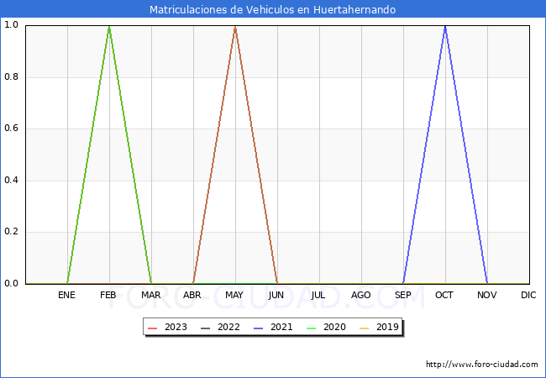Click the NOV month axis label
This screenshot has height=378, width=546.
[487, 295]
